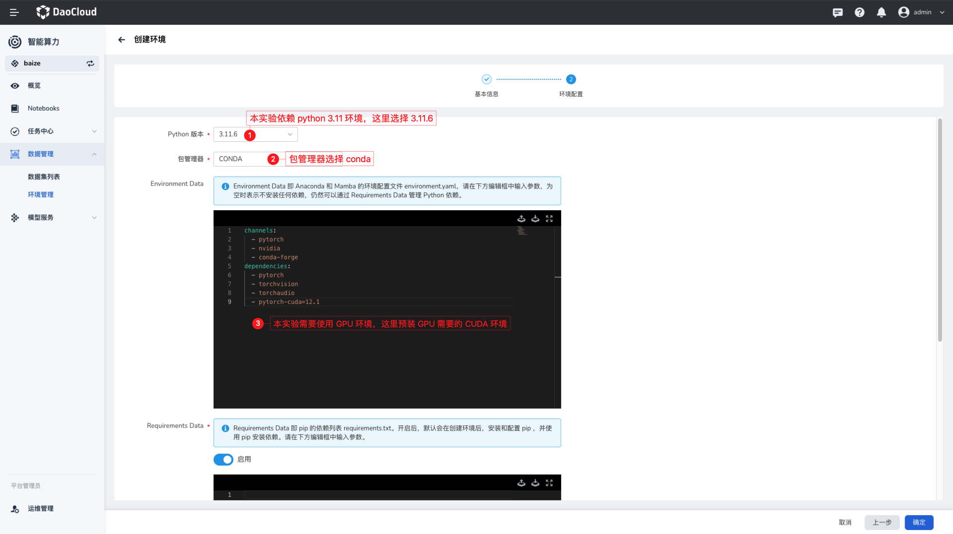
Task: Open the messages chat icon
Action: (837, 12)
